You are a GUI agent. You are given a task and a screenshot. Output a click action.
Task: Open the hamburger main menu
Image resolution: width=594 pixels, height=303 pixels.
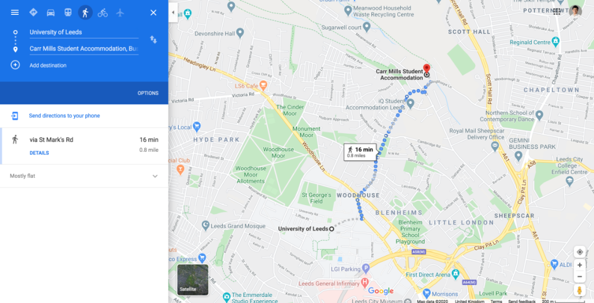coord(15,13)
